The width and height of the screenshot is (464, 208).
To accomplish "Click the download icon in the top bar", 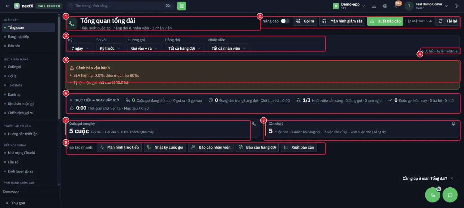I will pyautogui.click(x=374, y=6).
